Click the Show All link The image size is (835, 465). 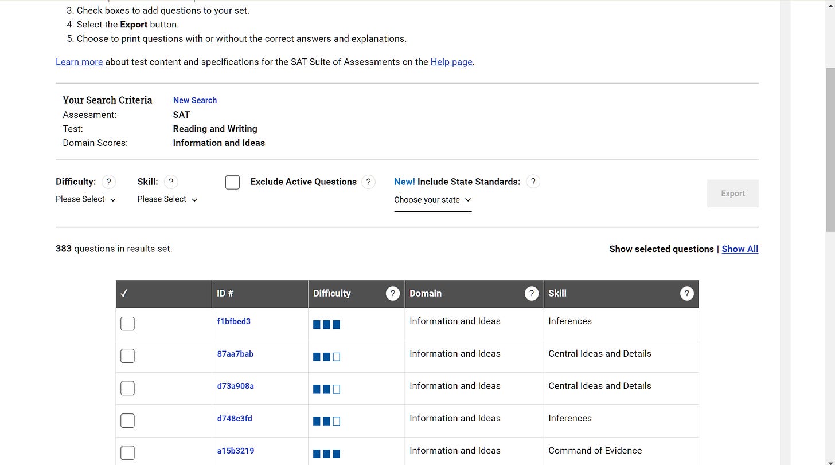pos(740,249)
